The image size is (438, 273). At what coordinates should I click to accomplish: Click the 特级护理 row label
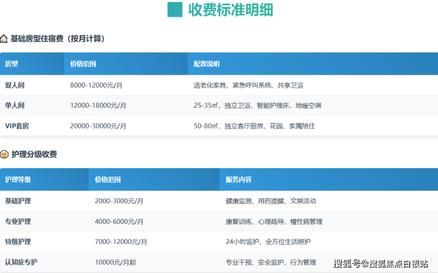18,242
